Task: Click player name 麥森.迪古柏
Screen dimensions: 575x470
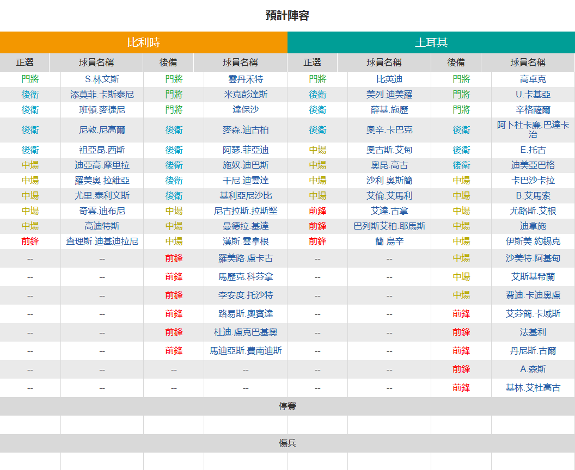Action: click(246, 130)
